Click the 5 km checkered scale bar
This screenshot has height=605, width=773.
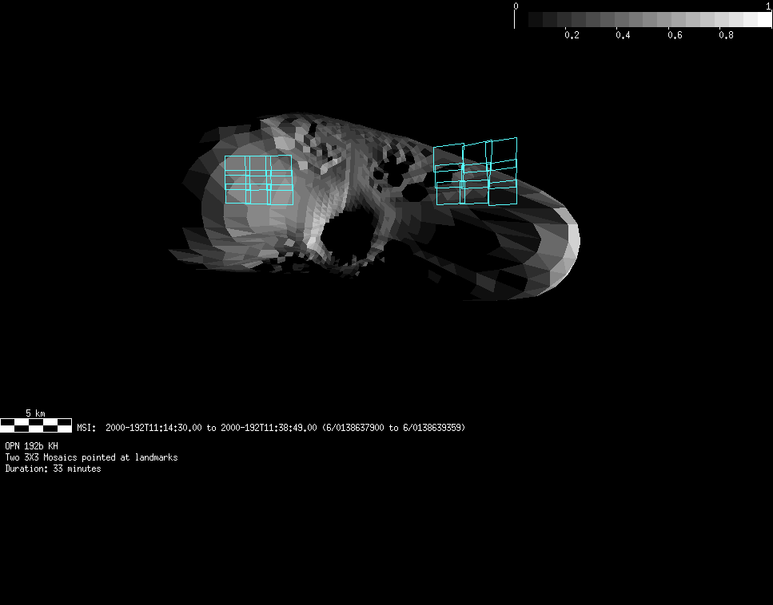pos(37,425)
